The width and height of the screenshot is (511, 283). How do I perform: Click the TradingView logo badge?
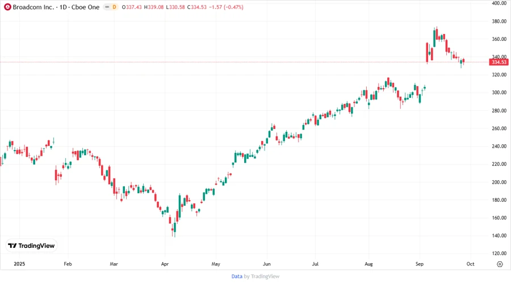click(32, 245)
